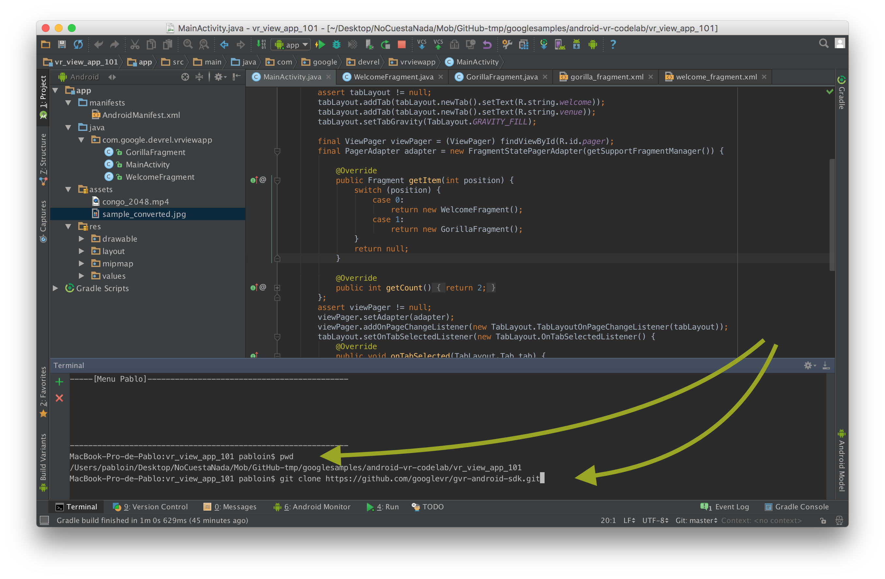Open the Project Structure icon
Viewport: 885px width, 579px height.
click(524, 45)
